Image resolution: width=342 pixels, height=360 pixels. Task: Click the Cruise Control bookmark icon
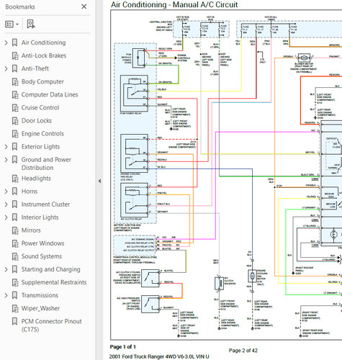15,108
